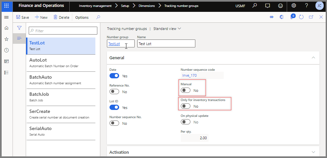Toggle the Number sequence No. switch
The height and width of the screenshot is (158, 327).
[x=114, y=123]
